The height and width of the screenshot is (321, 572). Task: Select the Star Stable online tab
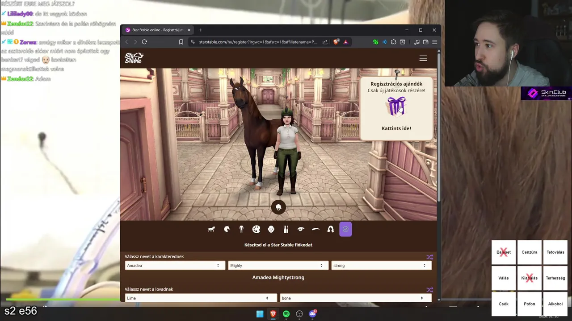pyautogui.click(x=158, y=30)
